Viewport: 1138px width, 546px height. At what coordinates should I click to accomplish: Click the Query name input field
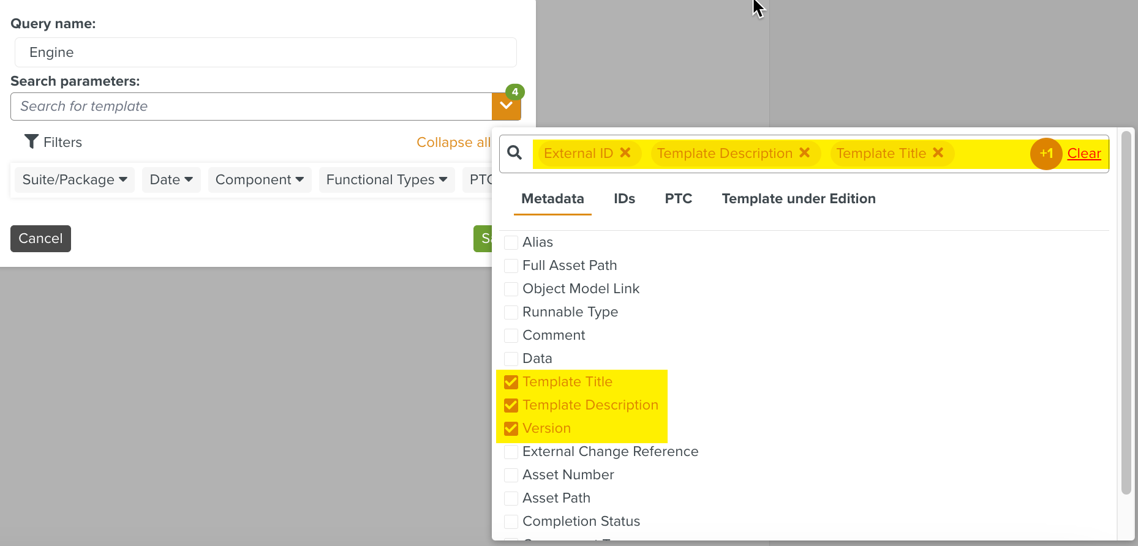tap(266, 53)
